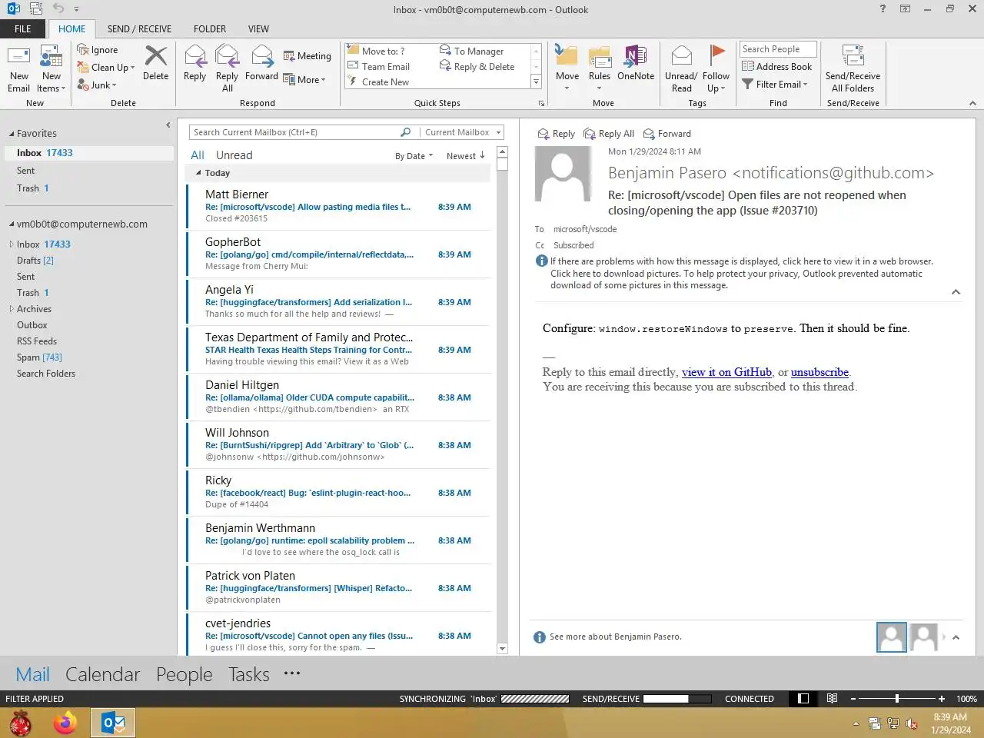The height and width of the screenshot is (738, 984).
Task: Switch to the SEND / RECEIVE tab
Action: (139, 29)
